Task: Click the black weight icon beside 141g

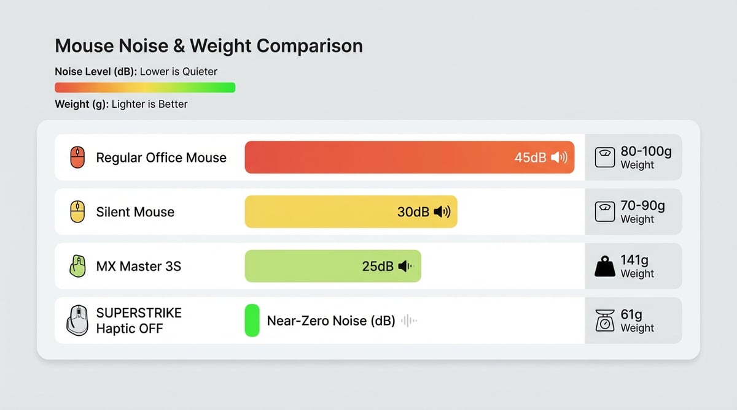Action: 605,267
